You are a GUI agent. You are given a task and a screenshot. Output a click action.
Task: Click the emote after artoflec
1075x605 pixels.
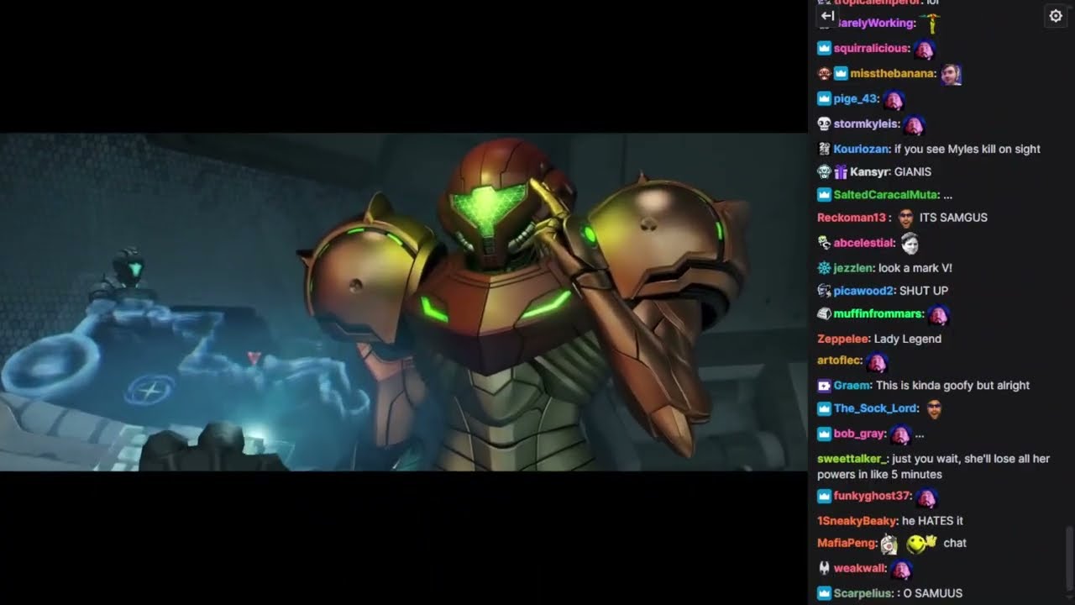[877, 362]
